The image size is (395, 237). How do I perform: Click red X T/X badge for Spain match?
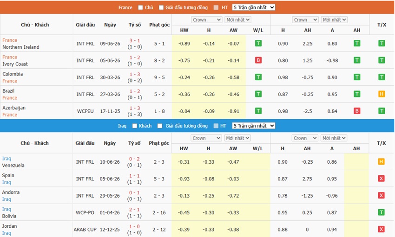point(381,179)
